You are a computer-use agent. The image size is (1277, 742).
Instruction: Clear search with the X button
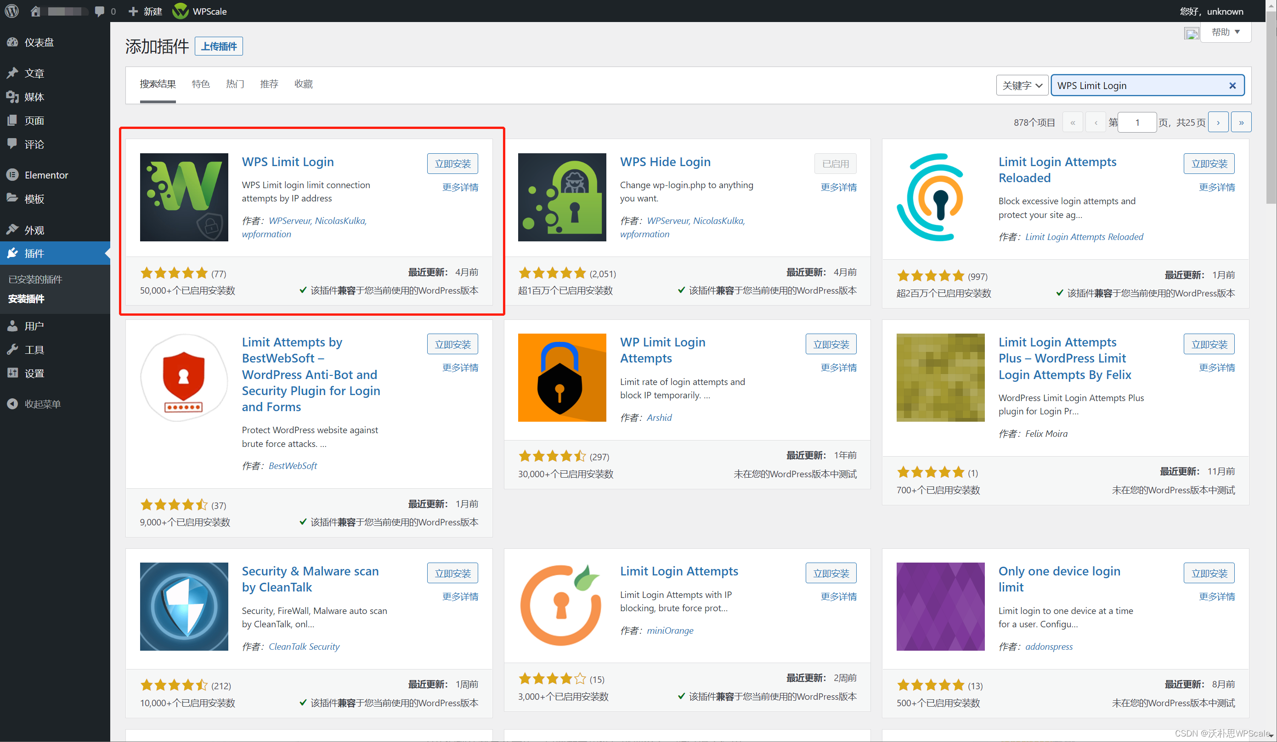pyautogui.click(x=1232, y=85)
